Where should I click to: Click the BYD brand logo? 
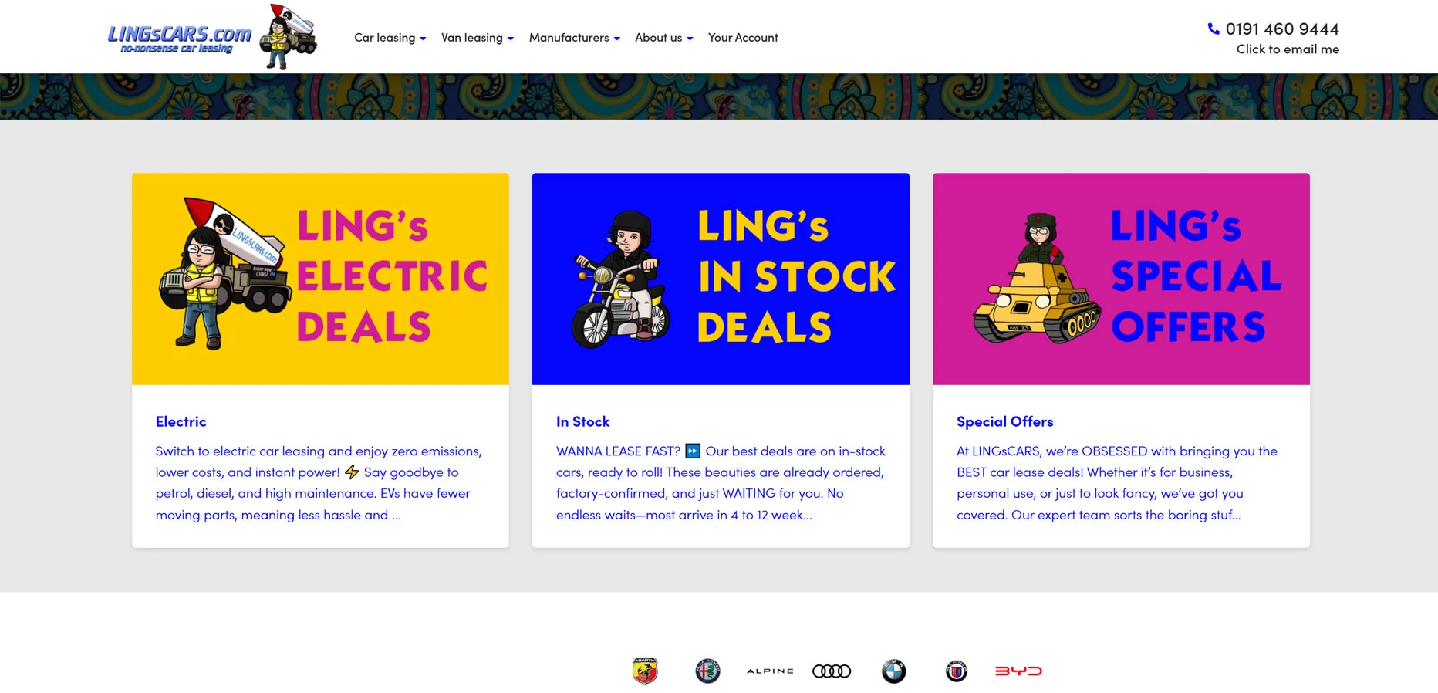[x=1019, y=671]
